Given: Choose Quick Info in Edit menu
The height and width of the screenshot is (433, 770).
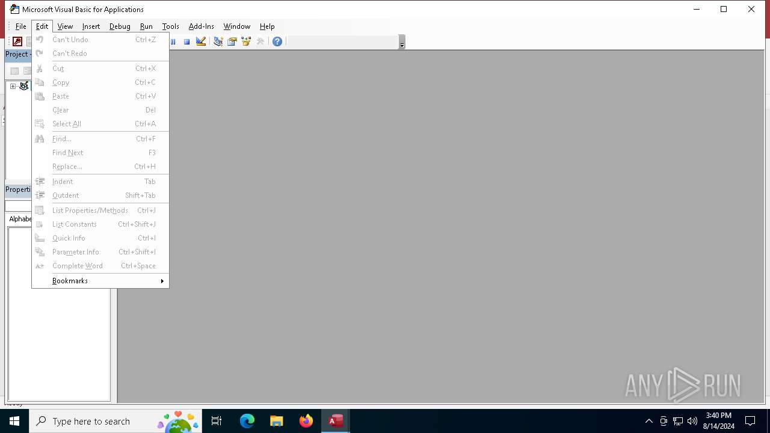Looking at the screenshot, I should point(100,238).
